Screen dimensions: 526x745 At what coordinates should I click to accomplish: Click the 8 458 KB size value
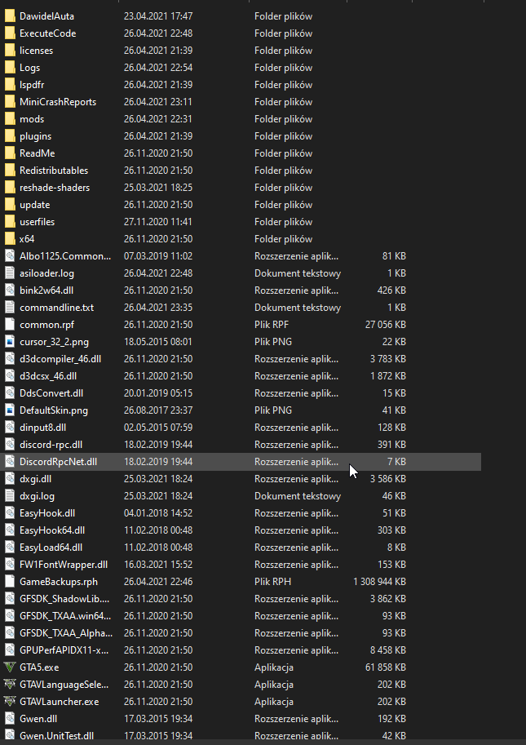point(388,650)
